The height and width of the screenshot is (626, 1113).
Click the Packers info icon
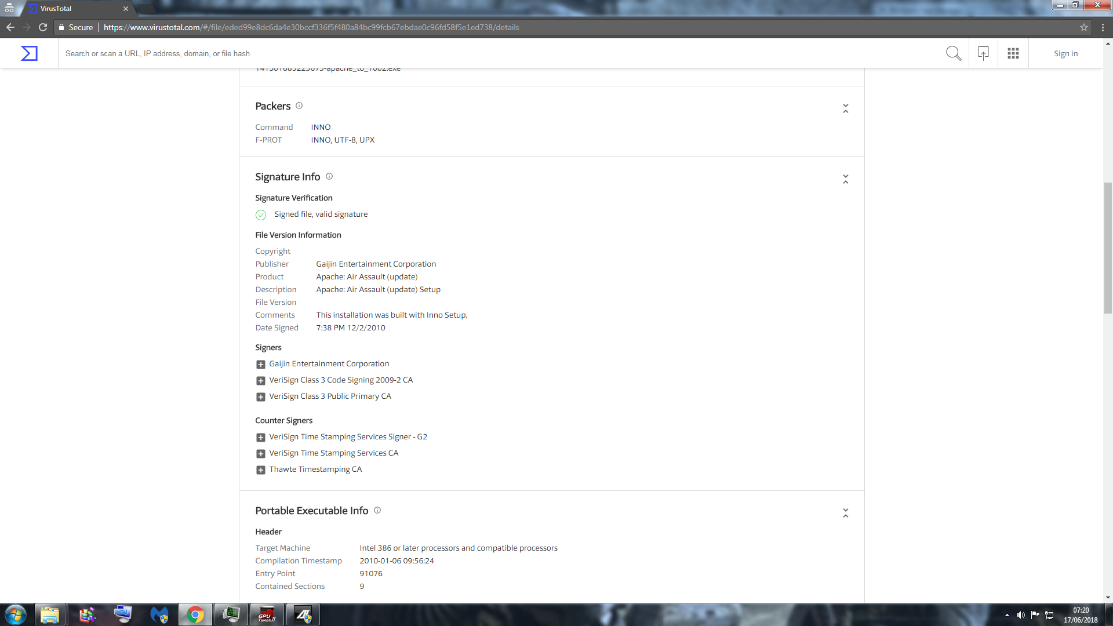299,105
